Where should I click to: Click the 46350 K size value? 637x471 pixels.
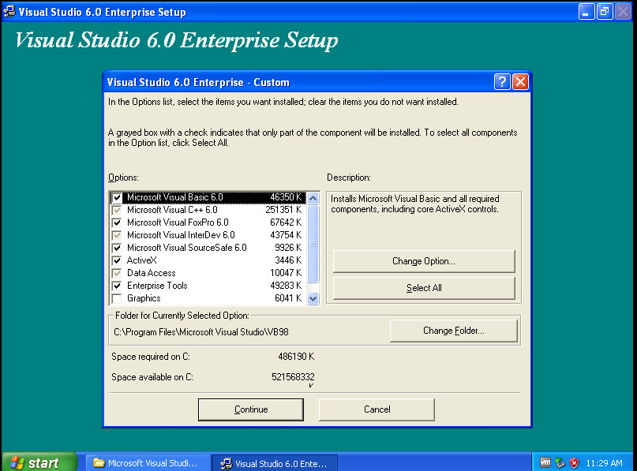pyautogui.click(x=286, y=197)
